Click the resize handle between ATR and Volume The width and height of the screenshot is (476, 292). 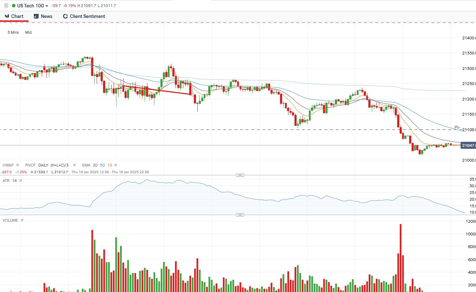click(x=240, y=215)
